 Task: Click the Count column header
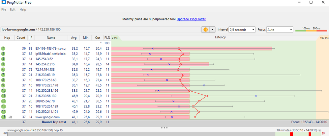21,38
